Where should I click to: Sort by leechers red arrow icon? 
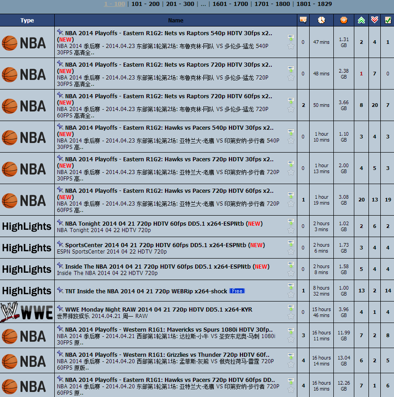[374, 20]
